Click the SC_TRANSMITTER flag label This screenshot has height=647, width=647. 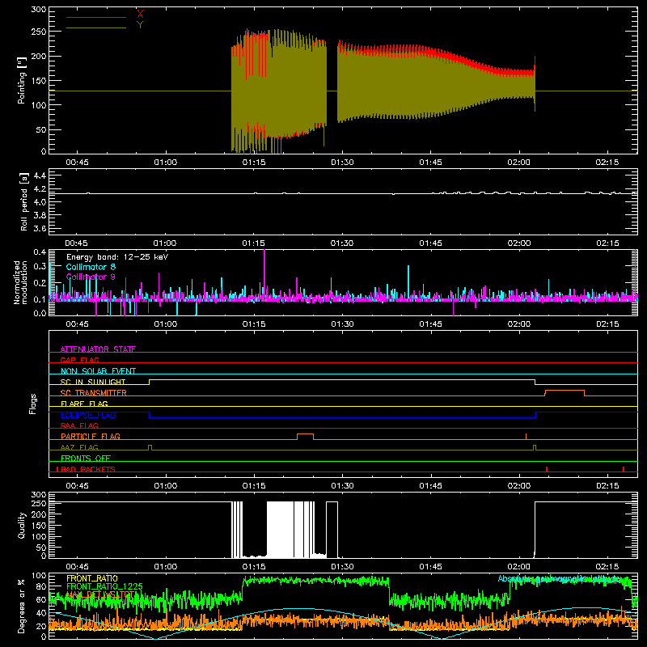[94, 392]
